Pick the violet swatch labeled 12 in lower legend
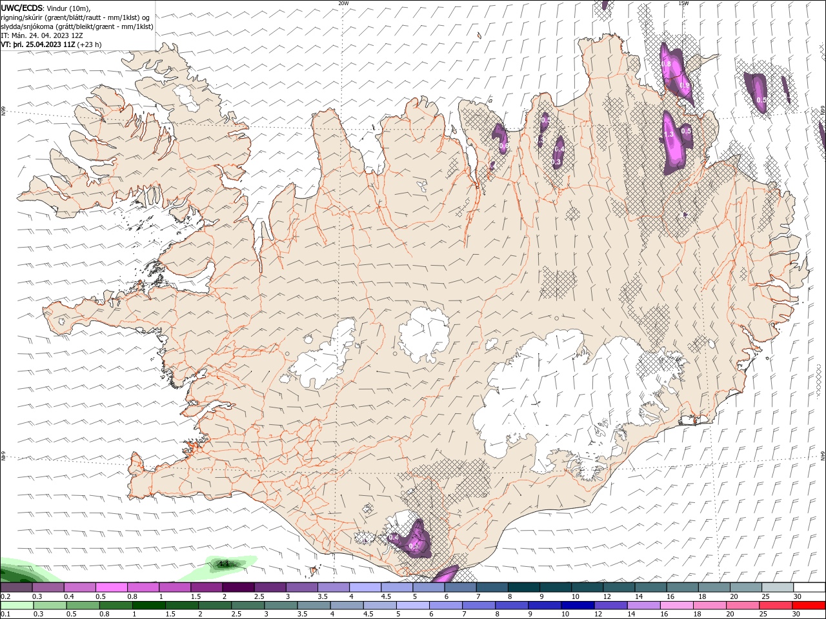The width and height of the screenshot is (826, 619). point(611,605)
